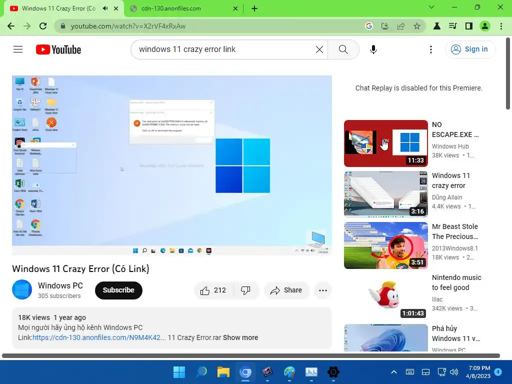
Task: Open a new browser tab
Action: click(254, 8)
